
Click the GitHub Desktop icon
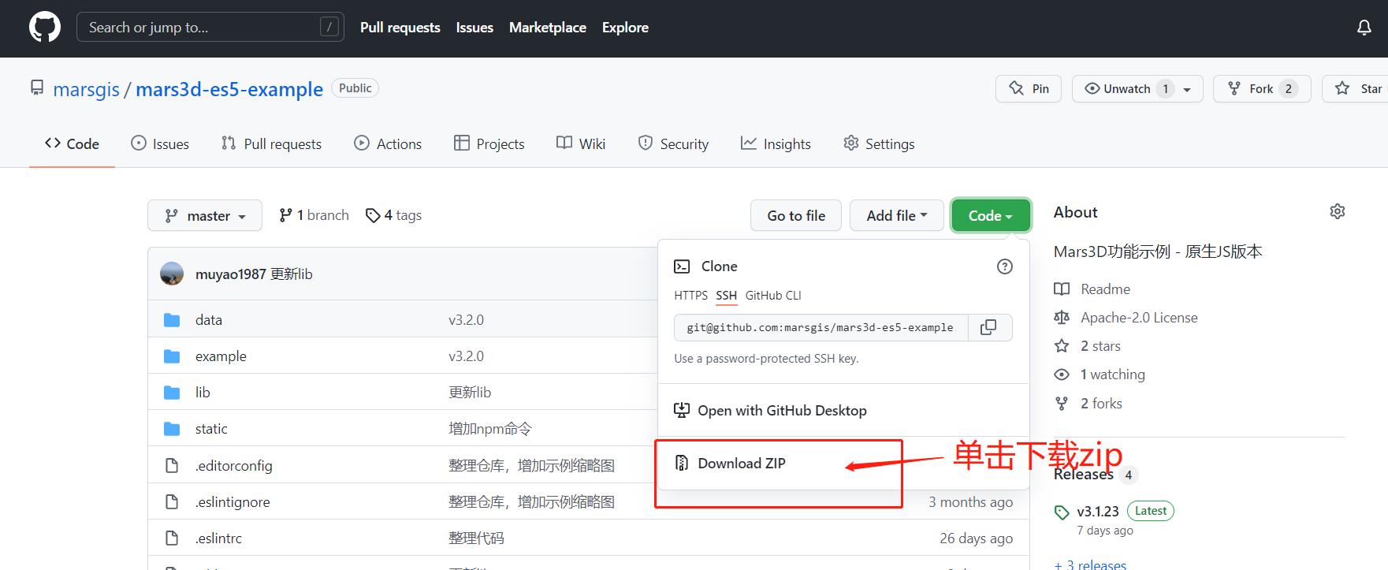point(682,410)
